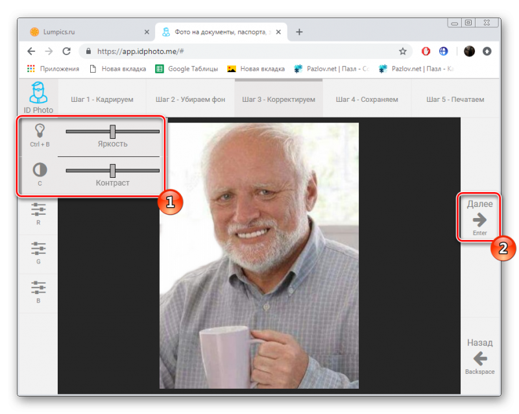Open a new browser tab
519x414 pixels.
click(299, 32)
